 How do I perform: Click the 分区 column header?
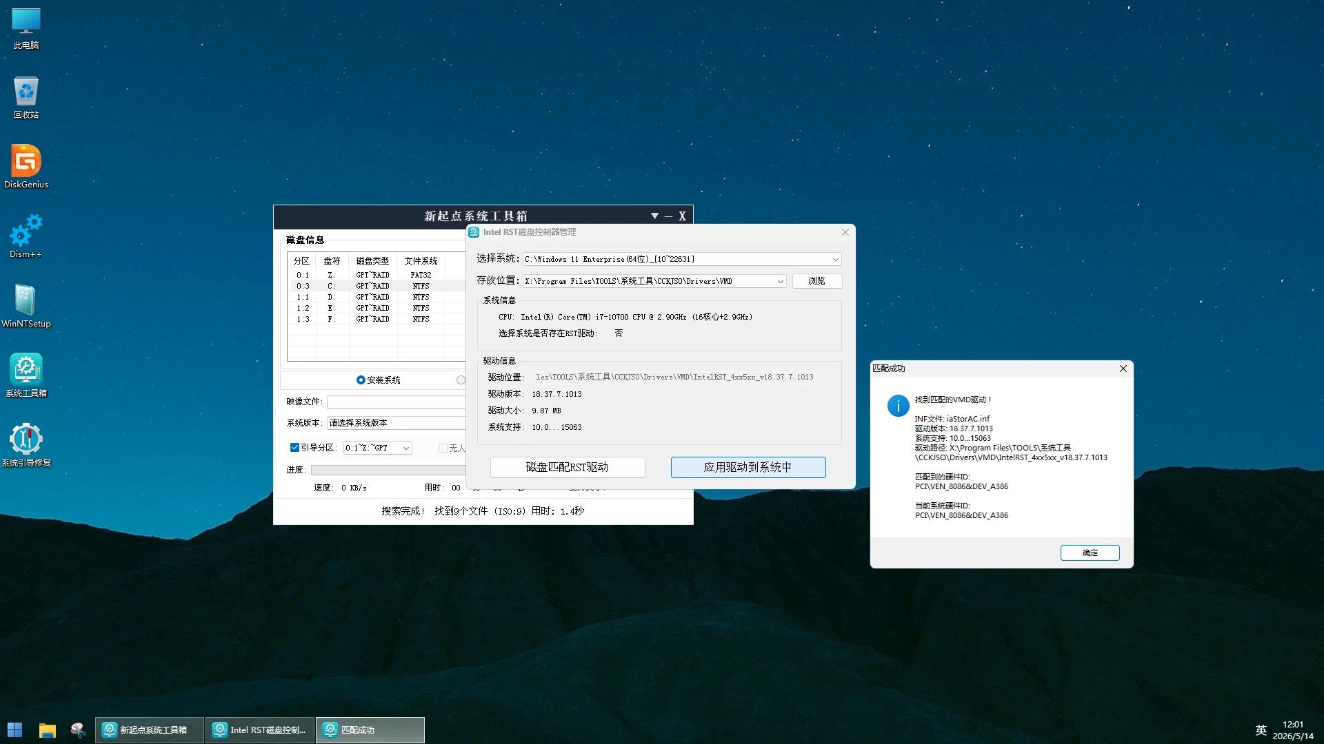(301, 261)
